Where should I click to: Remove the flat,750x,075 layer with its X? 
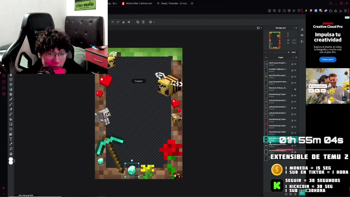pos(292,77)
